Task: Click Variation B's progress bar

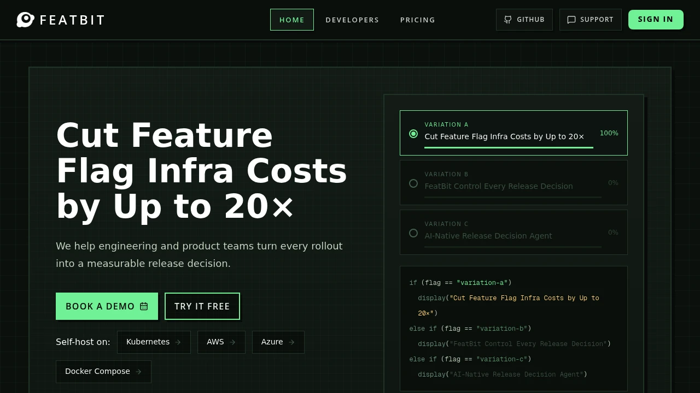Action: coord(513,197)
